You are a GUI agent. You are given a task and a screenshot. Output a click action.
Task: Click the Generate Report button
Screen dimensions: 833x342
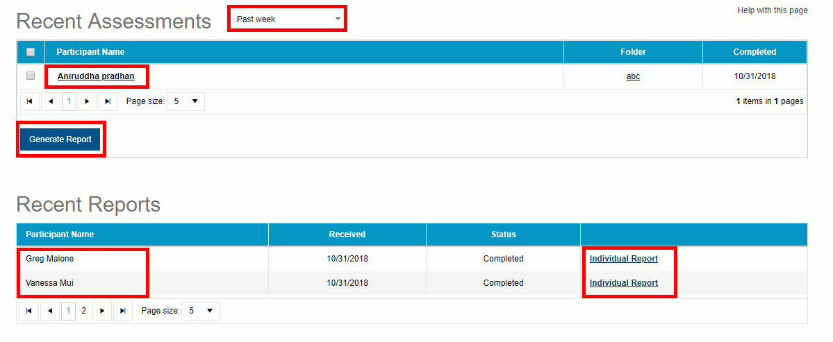[60, 139]
